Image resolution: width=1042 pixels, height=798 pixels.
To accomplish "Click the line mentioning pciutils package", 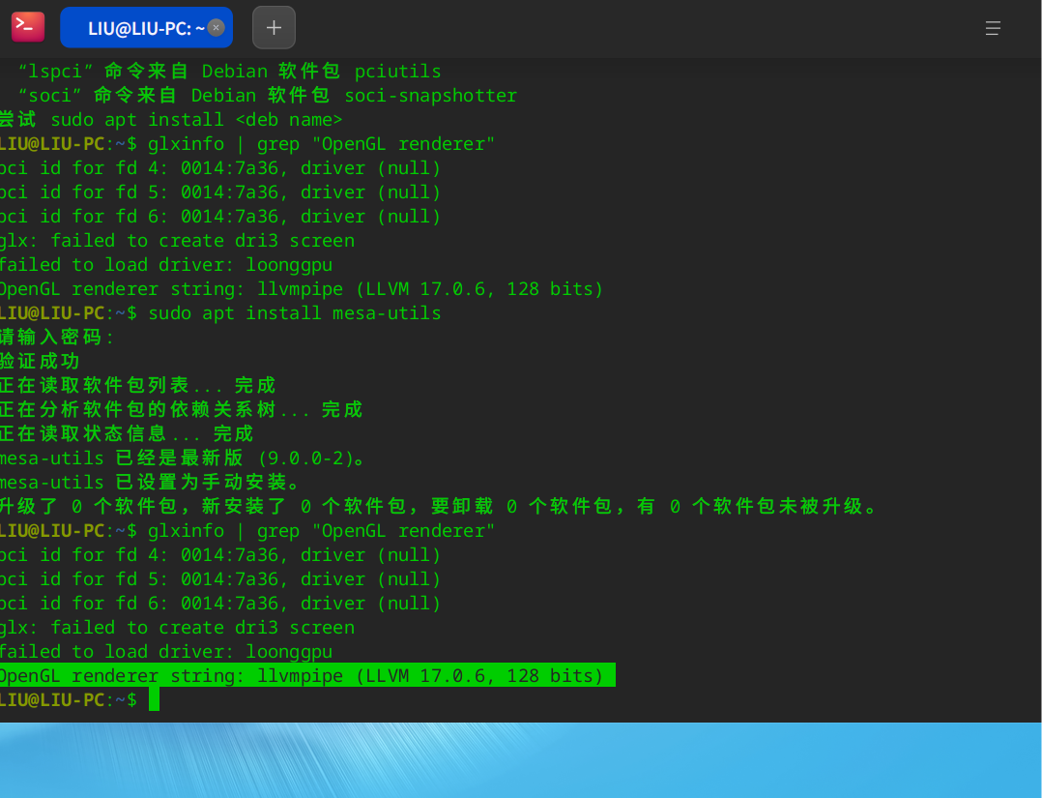I will [x=230, y=72].
